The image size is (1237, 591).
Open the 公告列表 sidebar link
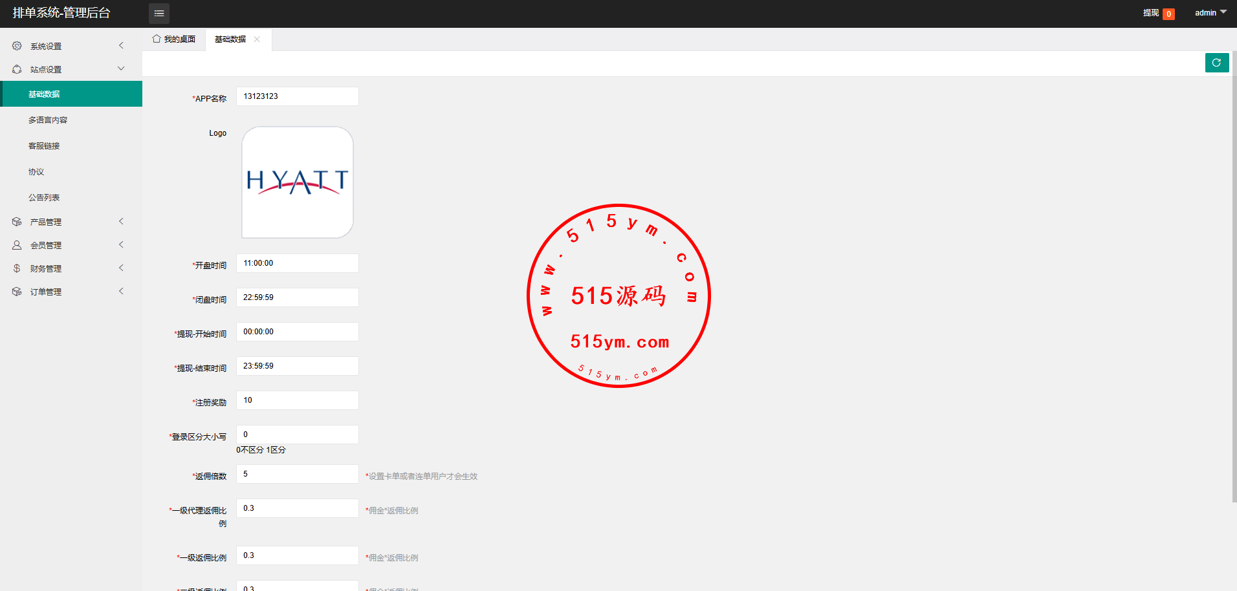click(44, 198)
